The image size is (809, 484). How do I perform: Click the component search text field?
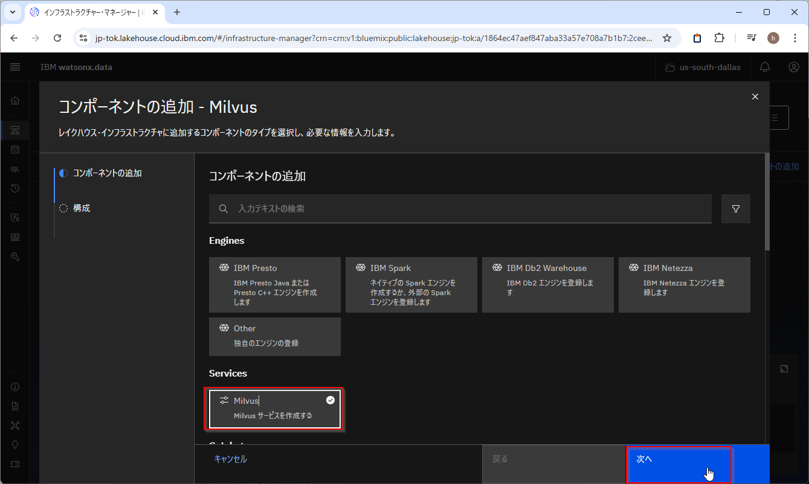point(460,209)
